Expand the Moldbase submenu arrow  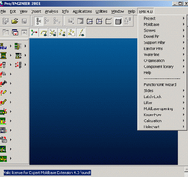coord(183,24)
